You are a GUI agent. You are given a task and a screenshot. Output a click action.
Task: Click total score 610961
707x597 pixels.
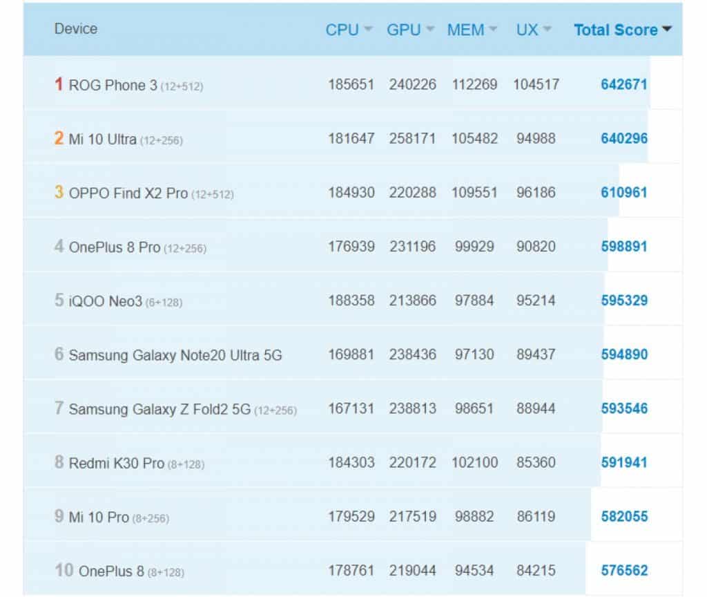[624, 193]
